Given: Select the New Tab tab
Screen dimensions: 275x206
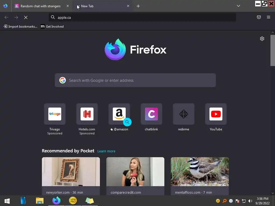Looking at the screenshot, I should (103, 6).
